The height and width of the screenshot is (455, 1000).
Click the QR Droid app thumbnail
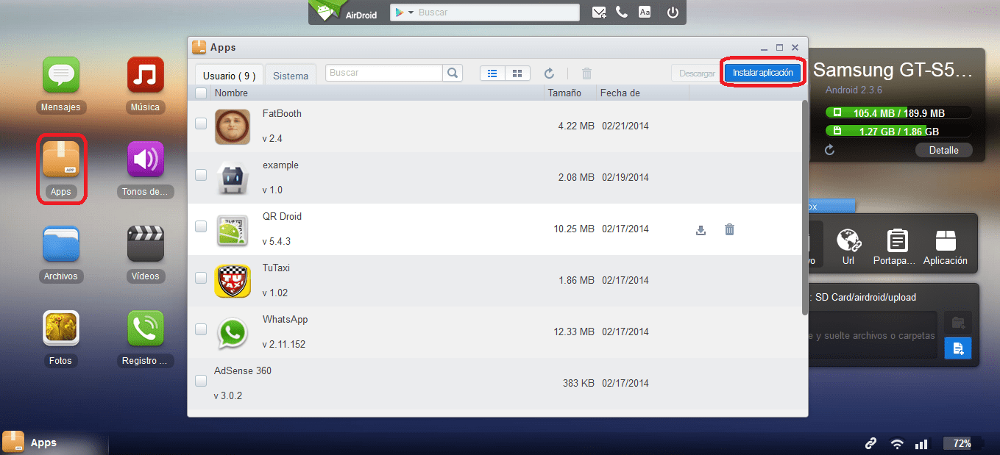[x=233, y=229]
